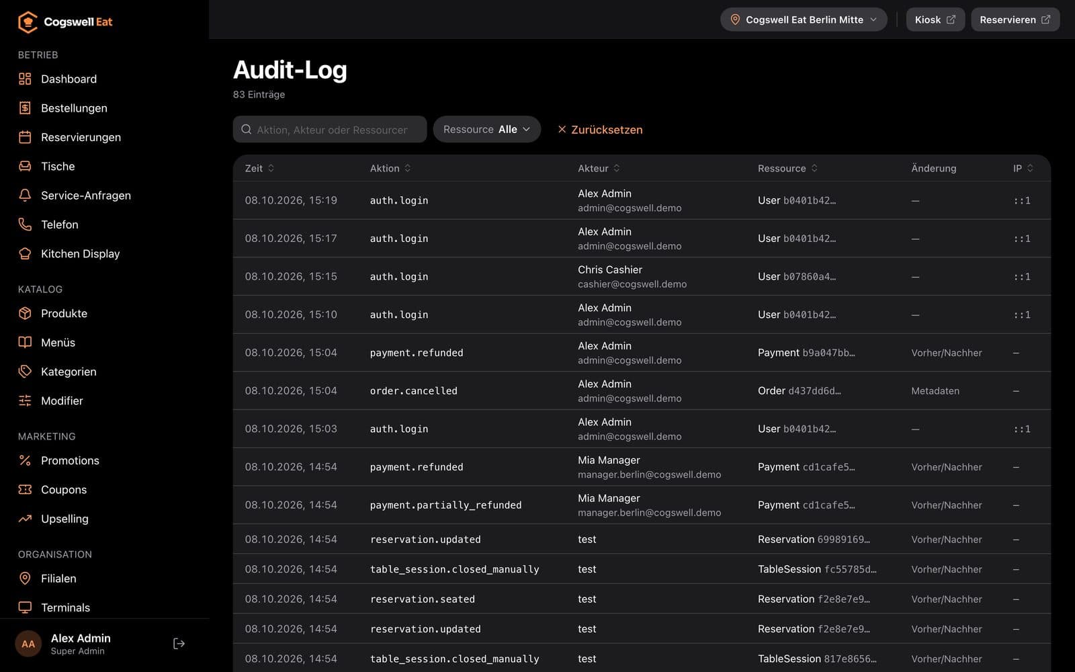Go to Terminals in the sidebar
This screenshot has height=672, width=1075.
pyautogui.click(x=65, y=607)
